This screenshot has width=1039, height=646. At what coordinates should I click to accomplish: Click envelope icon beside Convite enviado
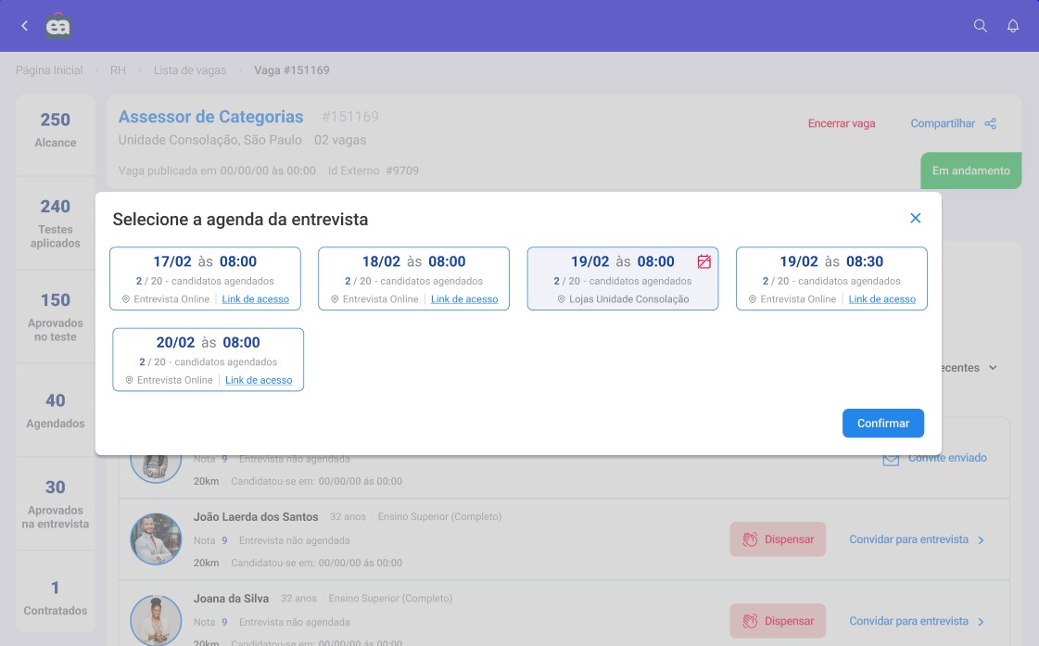(891, 459)
